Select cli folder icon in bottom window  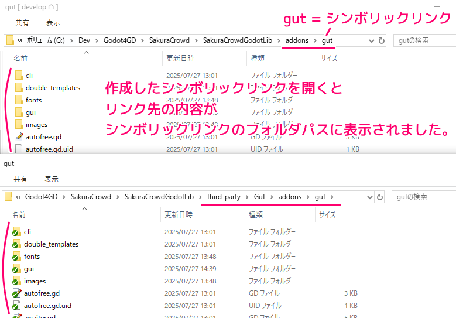[x=16, y=231]
